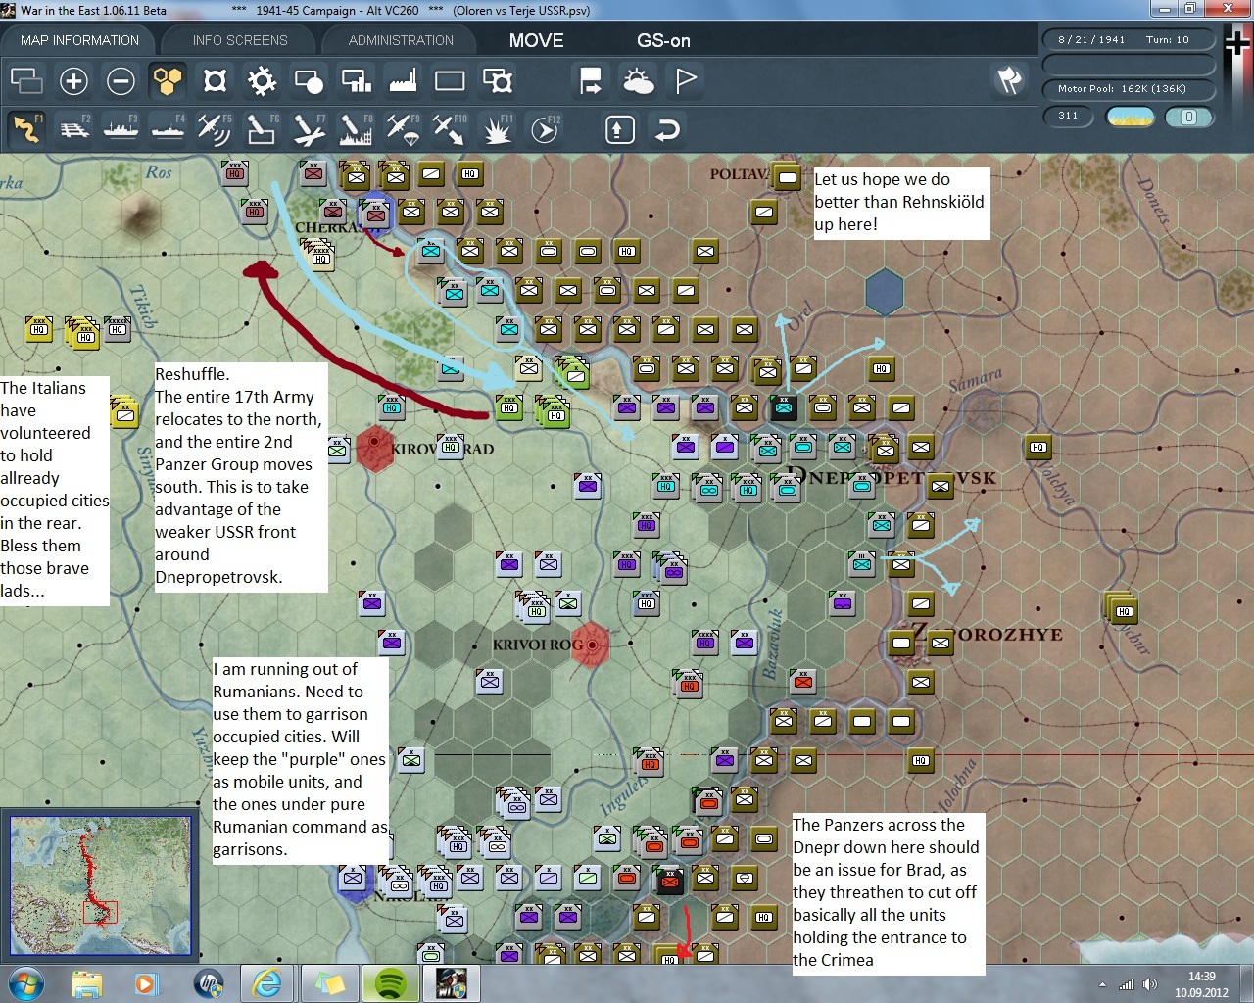Toggle unit counters display icon
Image resolution: width=1254 pixels, height=1003 pixels.
click(26, 80)
